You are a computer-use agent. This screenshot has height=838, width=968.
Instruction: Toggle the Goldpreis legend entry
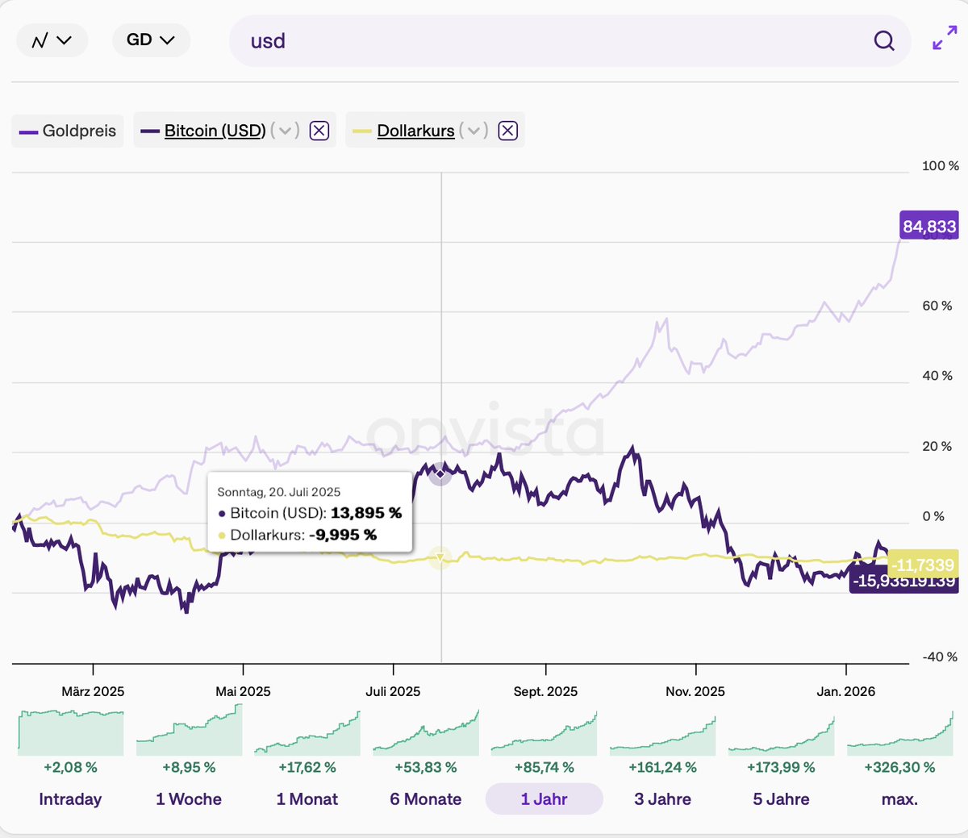click(67, 130)
